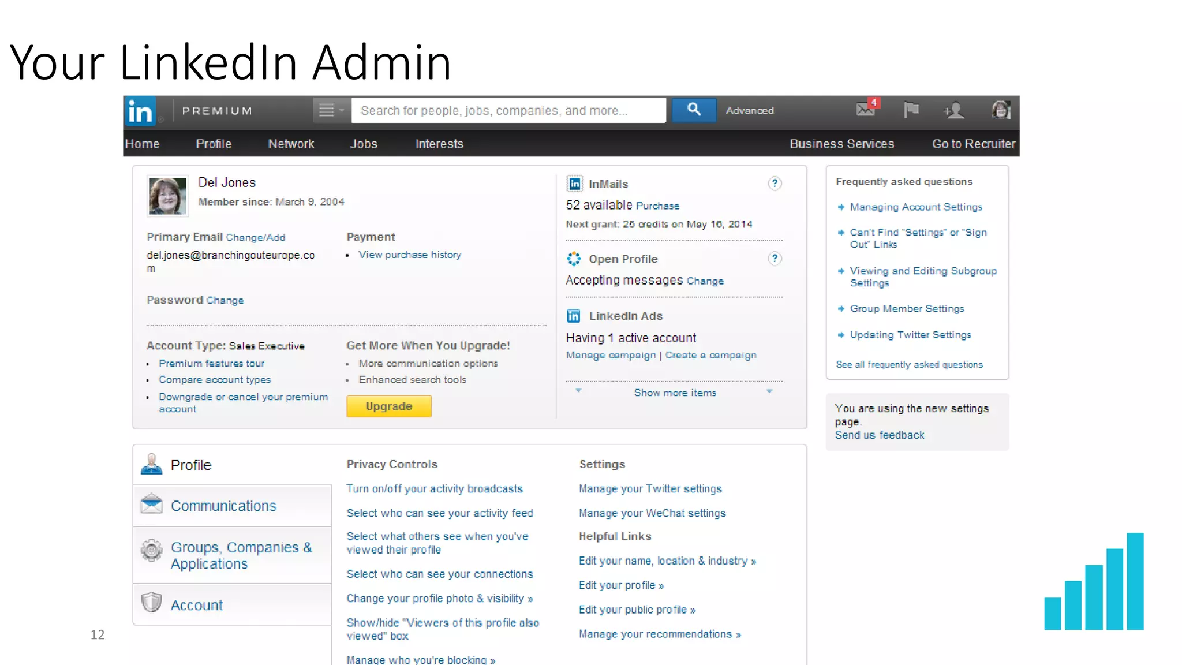Open Manage campaign link
This screenshot has height=665, width=1182.
611,355
